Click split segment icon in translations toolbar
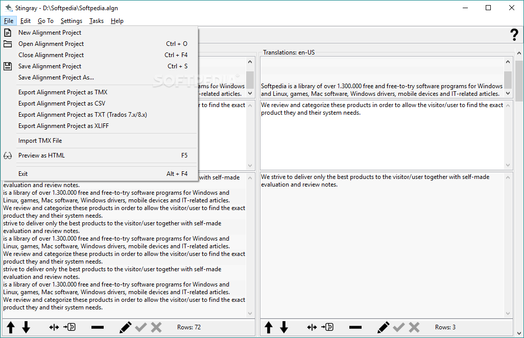The height and width of the screenshot is (338, 524). pyautogui.click(x=312, y=327)
